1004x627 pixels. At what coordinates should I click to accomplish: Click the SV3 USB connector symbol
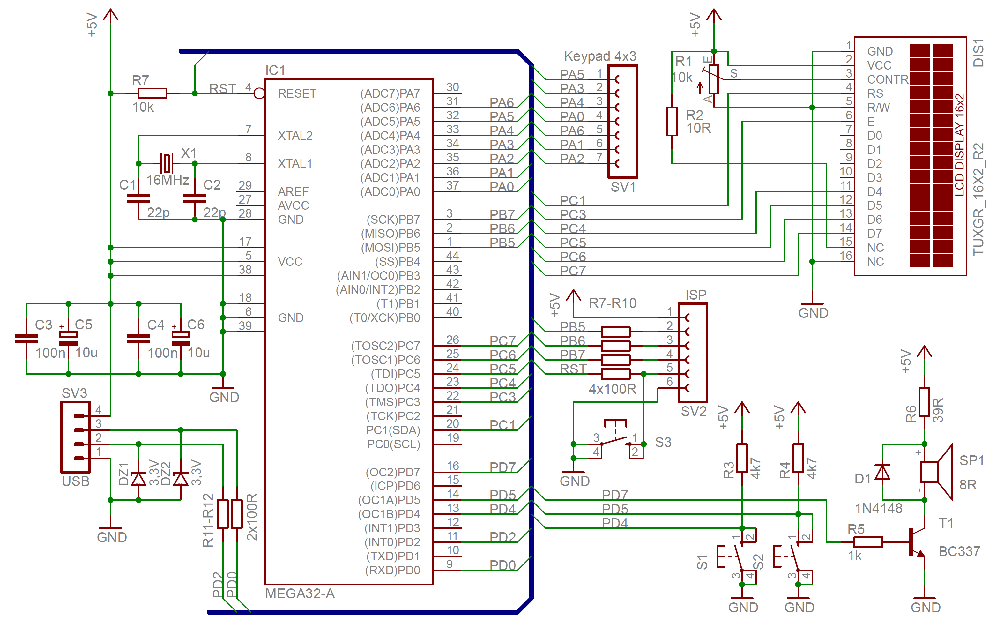(x=75, y=437)
